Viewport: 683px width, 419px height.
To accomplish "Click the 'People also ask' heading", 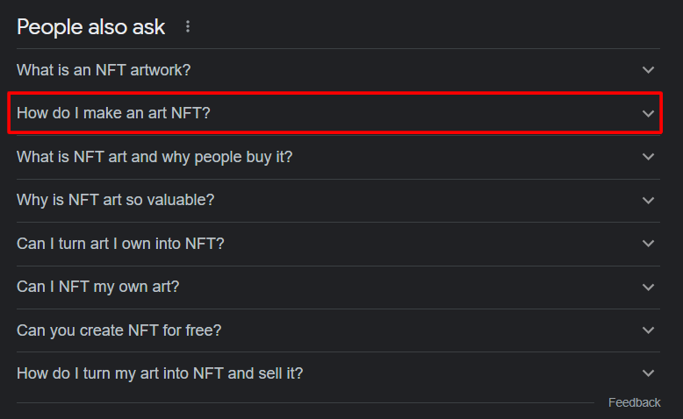I will pyautogui.click(x=90, y=27).
